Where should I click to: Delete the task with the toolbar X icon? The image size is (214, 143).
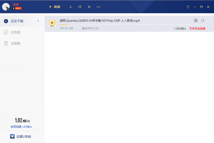89,7
